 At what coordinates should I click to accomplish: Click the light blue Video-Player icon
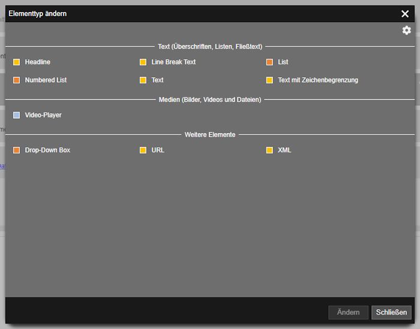(x=17, y=115)
